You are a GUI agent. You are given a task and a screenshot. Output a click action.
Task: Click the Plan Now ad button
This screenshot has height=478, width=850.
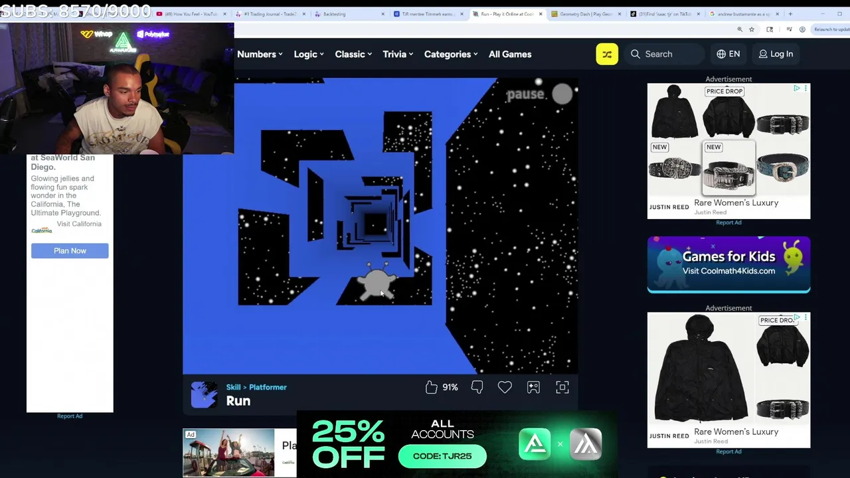pyautogui.click(x=70, y=251)
